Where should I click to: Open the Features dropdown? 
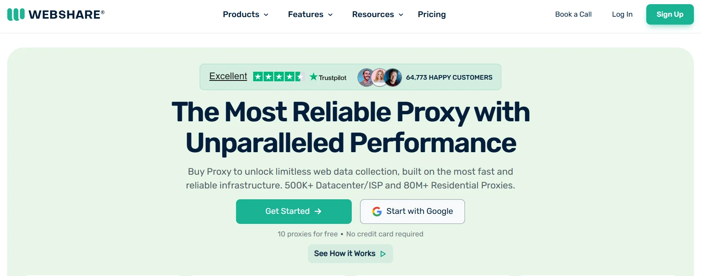click(310, 14)
